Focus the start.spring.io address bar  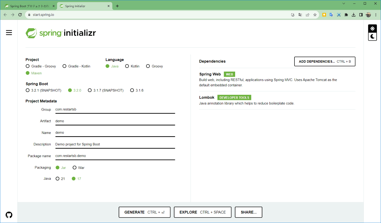pos(158,15)
